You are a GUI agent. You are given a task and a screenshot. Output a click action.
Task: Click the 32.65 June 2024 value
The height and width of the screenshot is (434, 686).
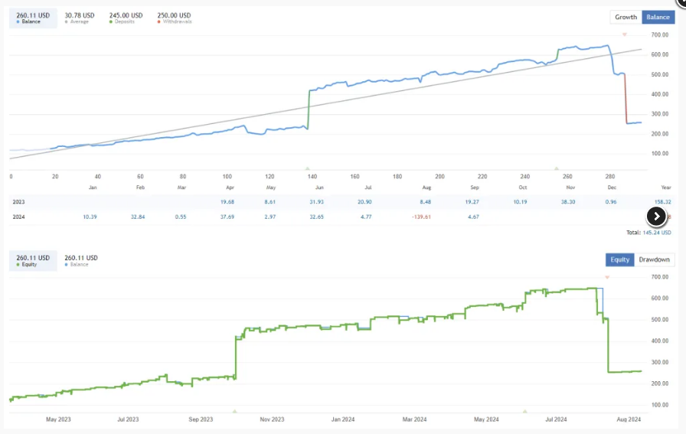coord(316,217)
